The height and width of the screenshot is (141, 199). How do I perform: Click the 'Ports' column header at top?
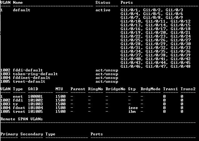coord(127,3)
